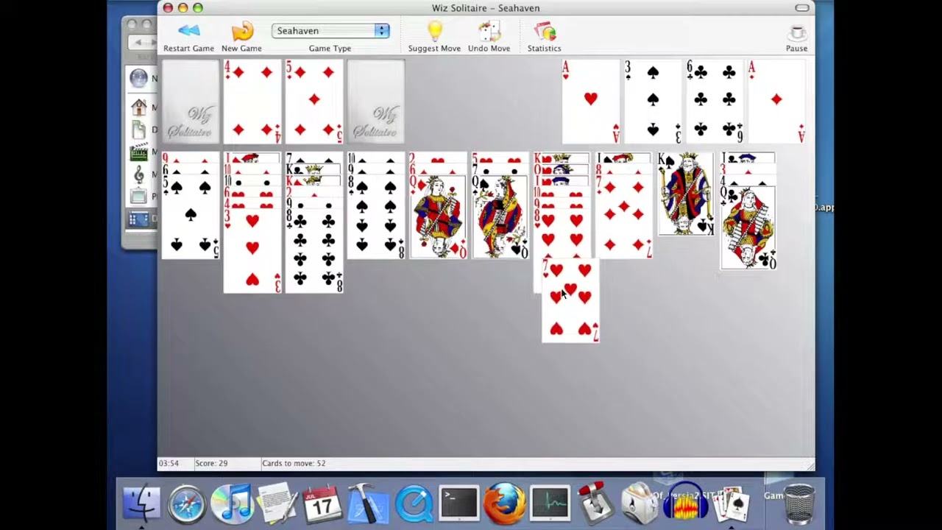The height and width of the screenshot is (530, 942).
Task: Open Home folder in Finder window sidebar
Action: 139,107
